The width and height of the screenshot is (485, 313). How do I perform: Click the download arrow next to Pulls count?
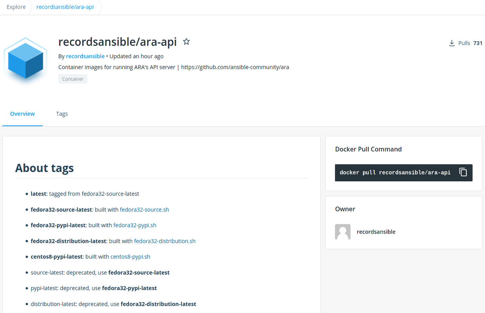[451, 43]
